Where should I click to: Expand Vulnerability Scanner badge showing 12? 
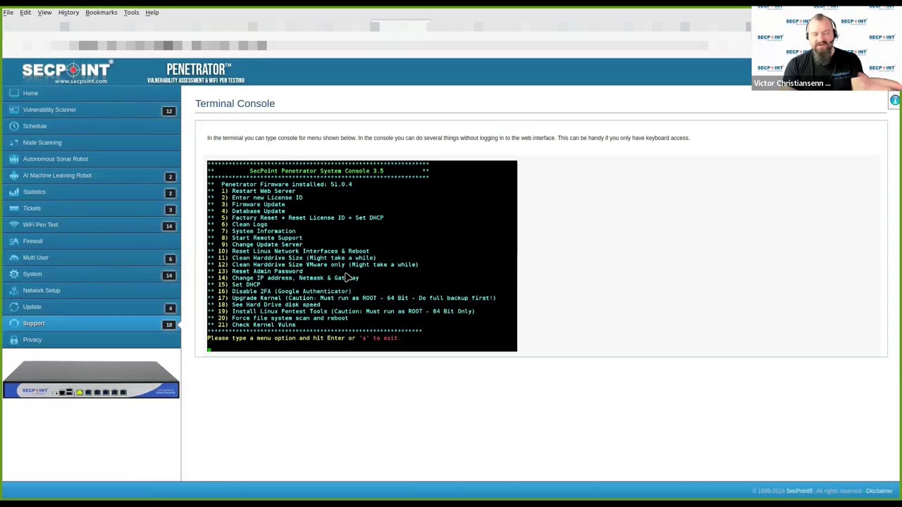point(168,111)
